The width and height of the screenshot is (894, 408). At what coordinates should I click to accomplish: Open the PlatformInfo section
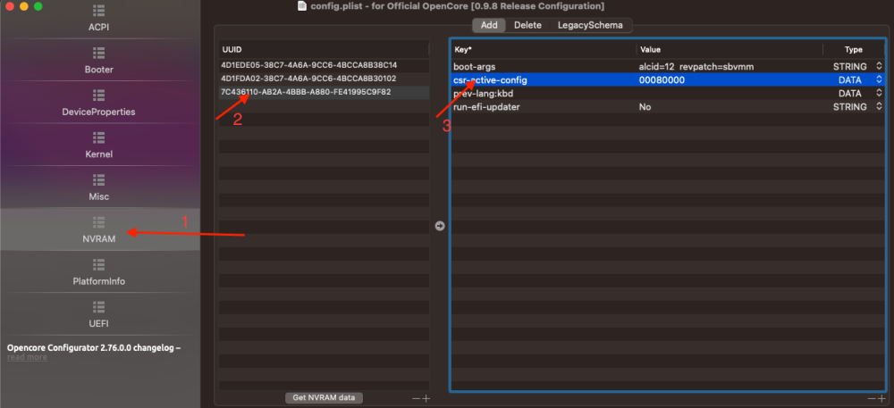(100, 272)
